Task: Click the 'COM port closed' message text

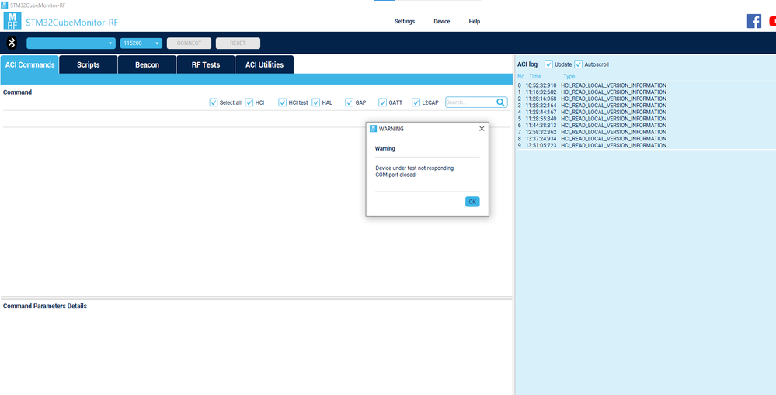Action: click(x=395, y=175)
